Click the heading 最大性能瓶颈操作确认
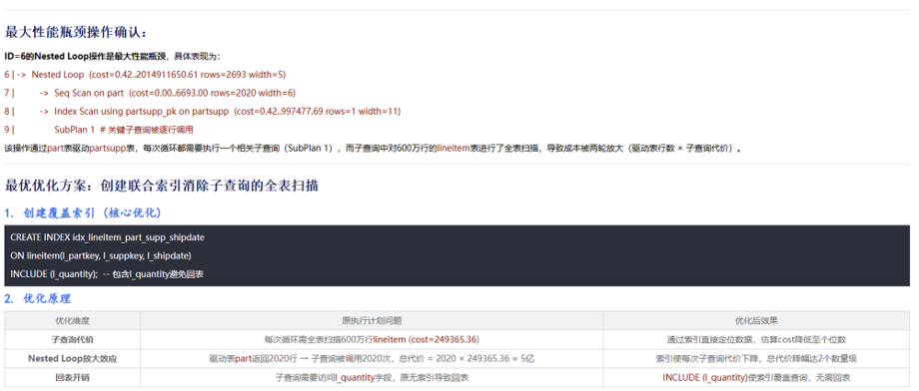 pyautogui.click(x=76, y=33)
